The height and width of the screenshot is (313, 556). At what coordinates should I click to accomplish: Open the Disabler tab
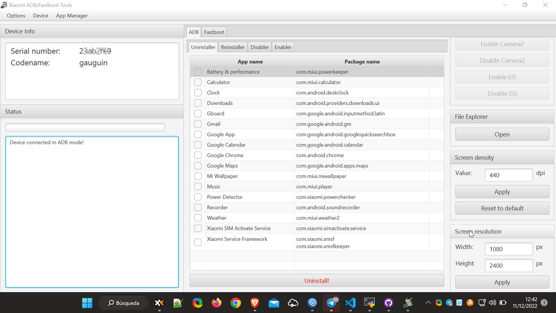[x=260, y=47]
